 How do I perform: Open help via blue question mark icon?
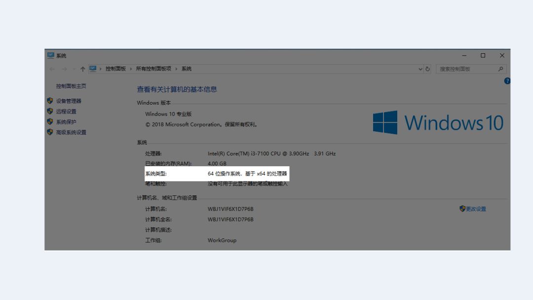507,81
